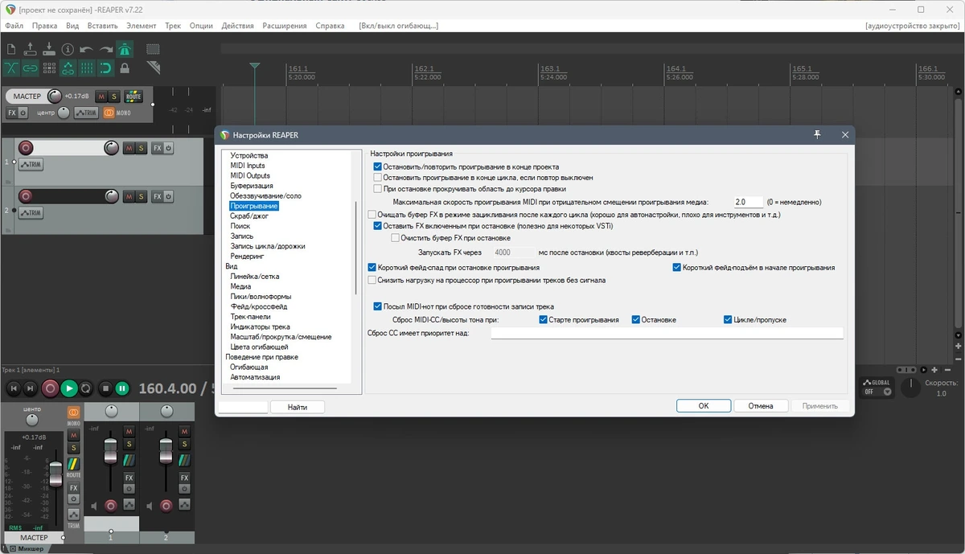
Task: Uncheck Оставить FX включенным при остановке
Action: [378, 227]
